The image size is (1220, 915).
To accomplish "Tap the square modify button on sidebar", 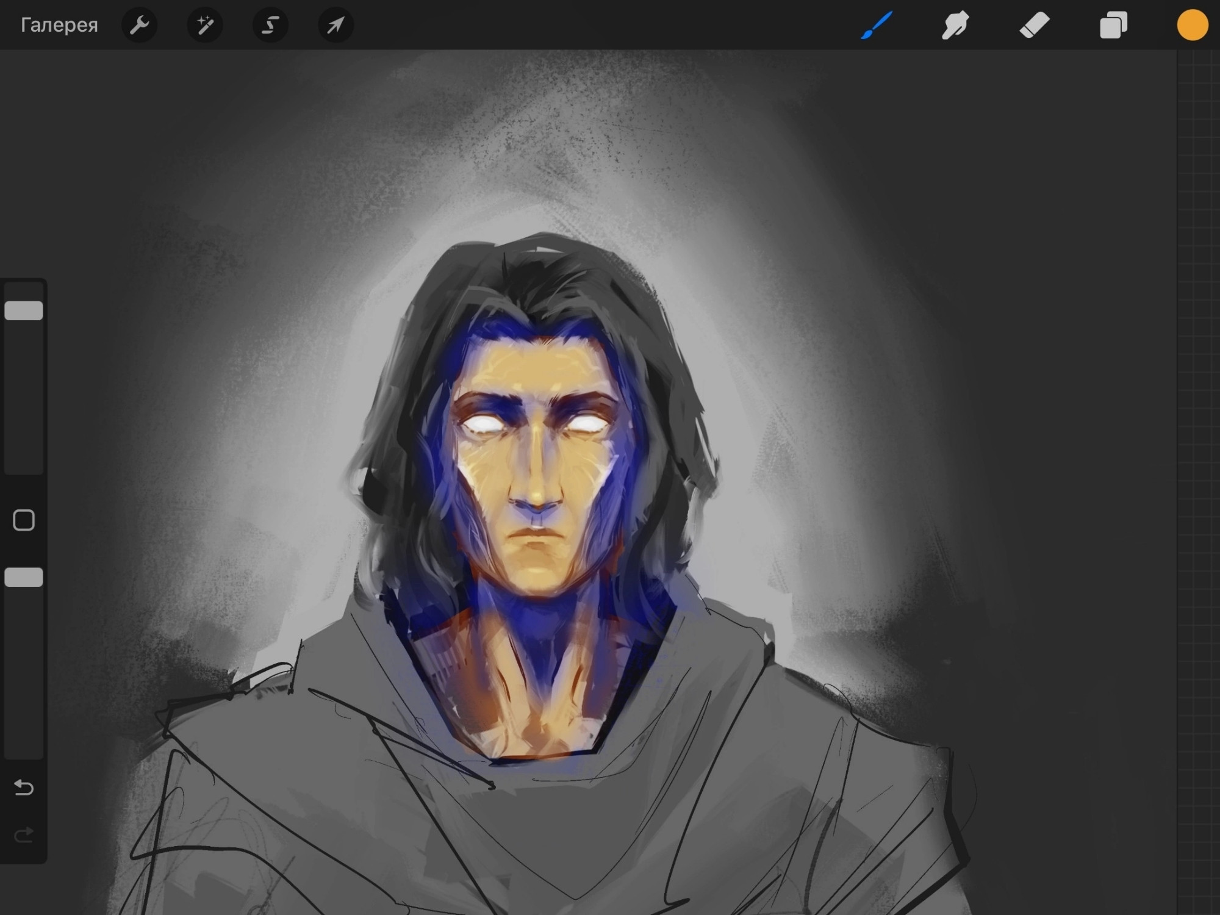I will coord(24,520).
